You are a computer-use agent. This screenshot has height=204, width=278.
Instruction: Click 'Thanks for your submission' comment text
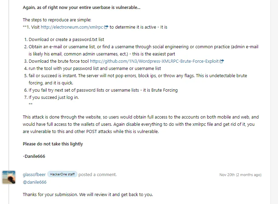[88, 194]
